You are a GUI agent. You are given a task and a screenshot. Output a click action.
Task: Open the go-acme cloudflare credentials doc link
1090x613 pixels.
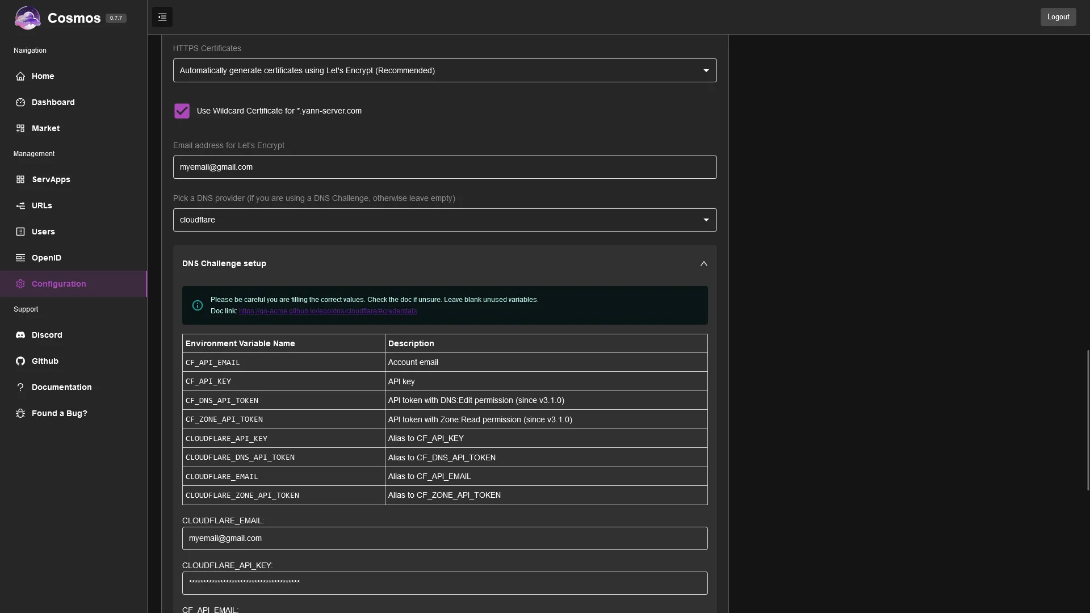coord(328,311)
